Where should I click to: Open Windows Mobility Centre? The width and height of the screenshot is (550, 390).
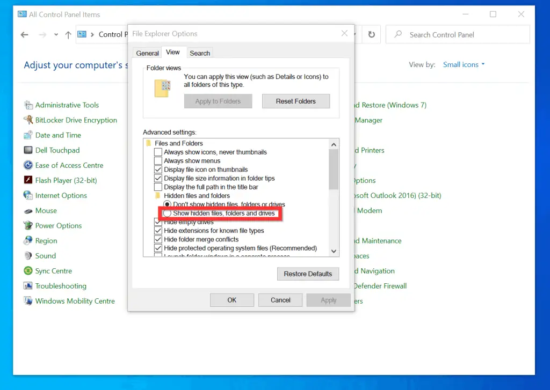click(75, 301)
